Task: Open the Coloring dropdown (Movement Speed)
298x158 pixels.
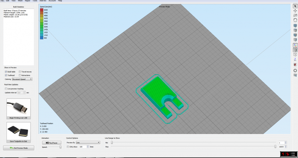Action: [22, 79]
